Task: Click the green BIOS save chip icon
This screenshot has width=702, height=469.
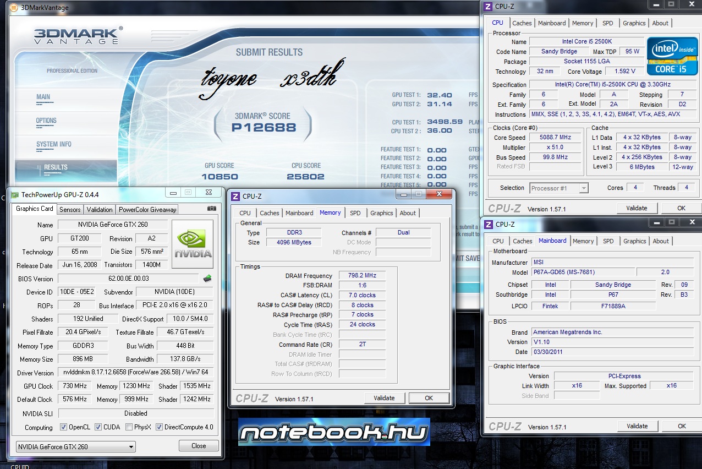Action: click(207, 279)
